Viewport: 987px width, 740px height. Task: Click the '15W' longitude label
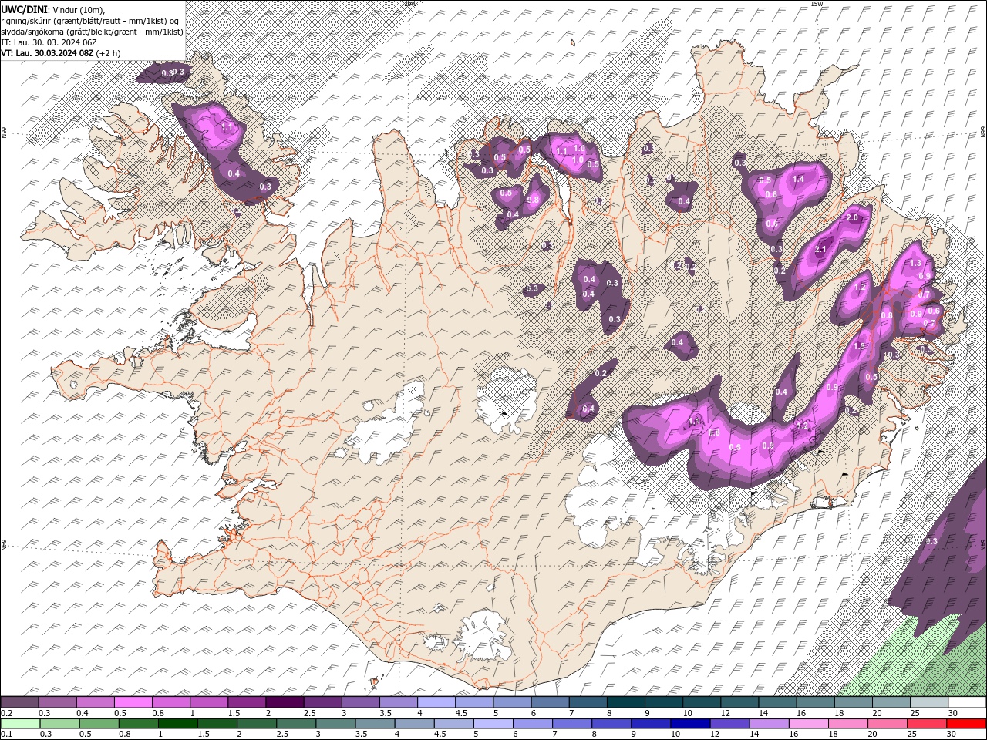click(817, 3)
